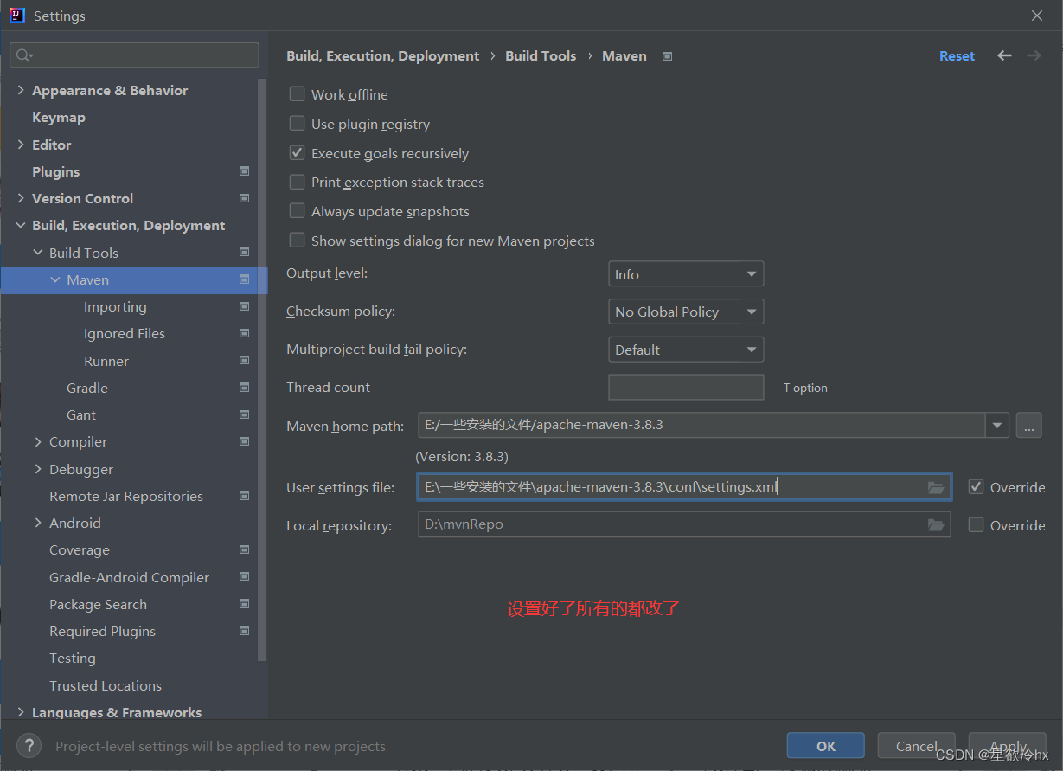Click the project-level icon next to Package Search
Viewport: 1063px width, 771px height.
click(244, 604)
